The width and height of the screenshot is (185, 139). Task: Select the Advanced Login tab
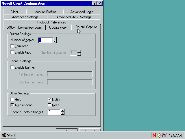point(82,12)
